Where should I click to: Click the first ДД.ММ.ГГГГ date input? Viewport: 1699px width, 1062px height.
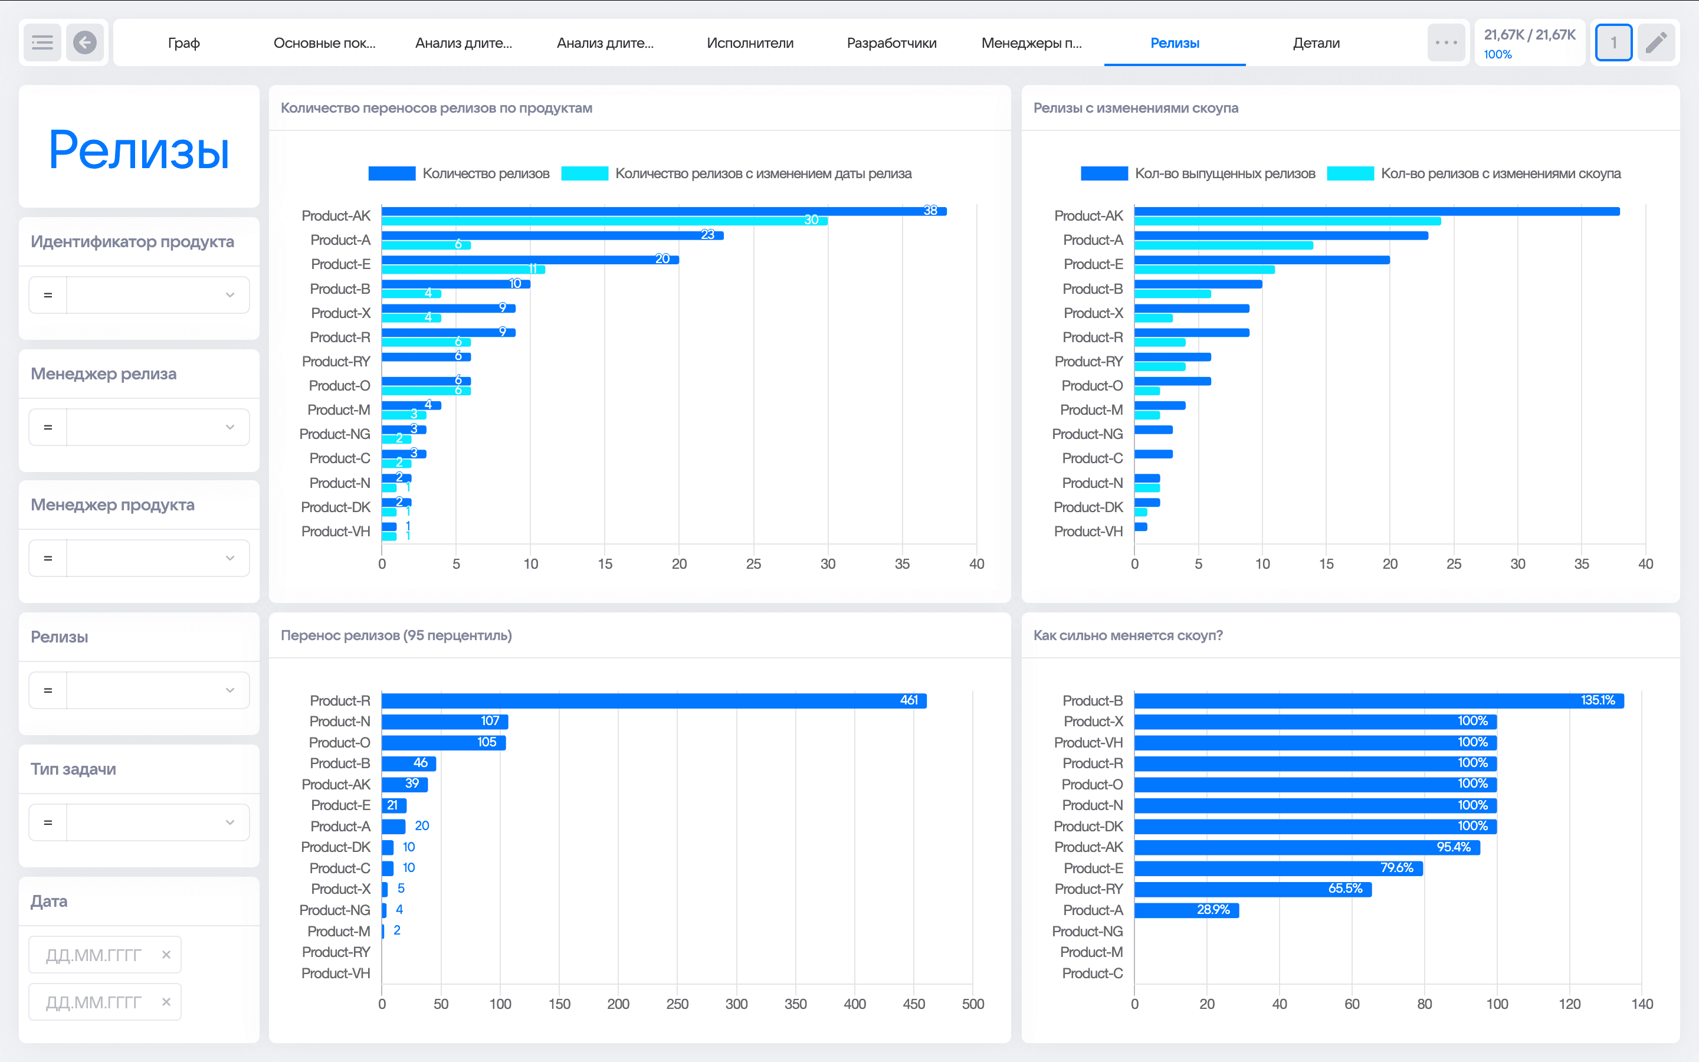pos(95,955)
